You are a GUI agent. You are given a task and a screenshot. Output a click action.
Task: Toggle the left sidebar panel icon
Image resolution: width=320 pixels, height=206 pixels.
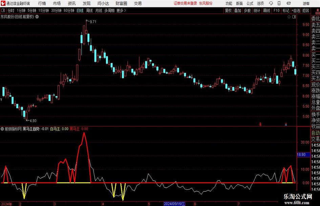click(3, 10)
